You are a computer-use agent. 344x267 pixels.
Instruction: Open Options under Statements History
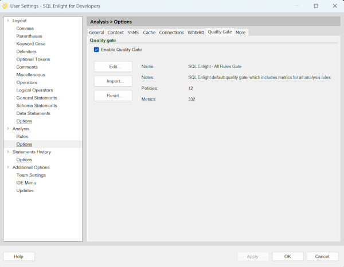pos(24,160)
